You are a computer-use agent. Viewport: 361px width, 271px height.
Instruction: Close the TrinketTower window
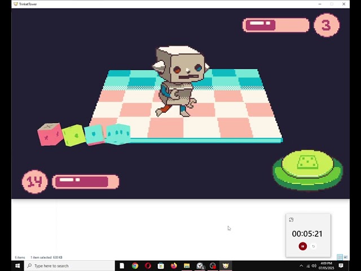click(x=344, y=4)
